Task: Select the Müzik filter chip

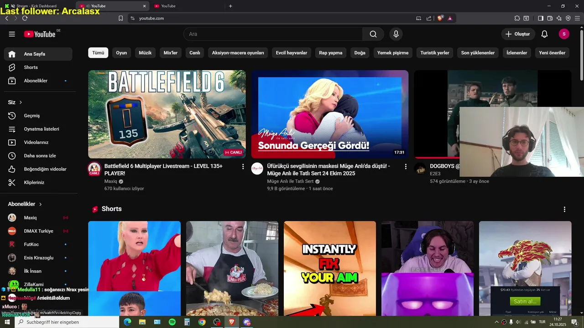Action: (145, 53)
